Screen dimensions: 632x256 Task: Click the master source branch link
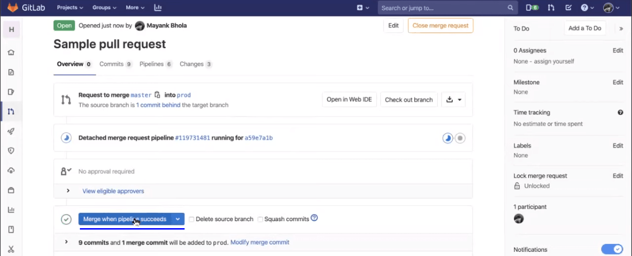141,95
